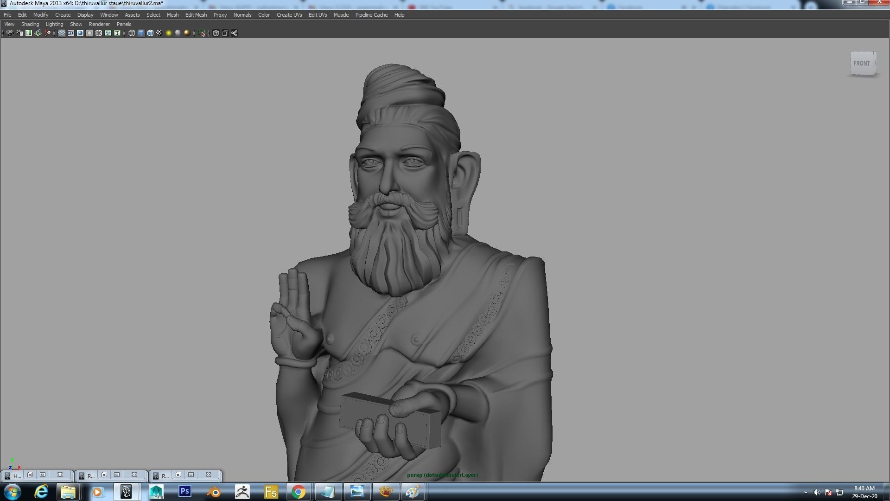Open the Edit Mesh menu
Screen dimensions: 890x501
pyautogui.click(x=196, y=15)
